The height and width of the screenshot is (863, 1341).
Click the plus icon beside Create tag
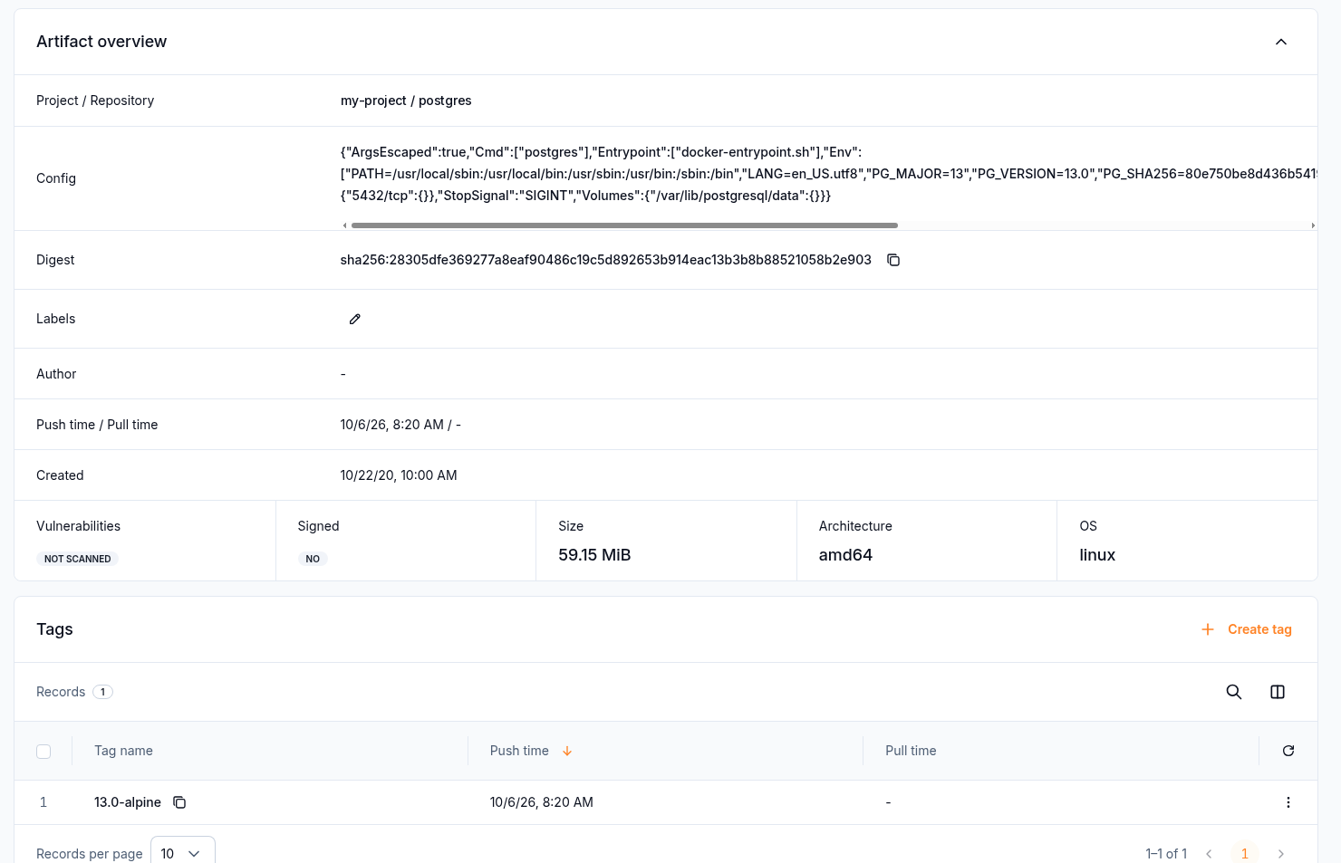click(x=1208, y=629)
